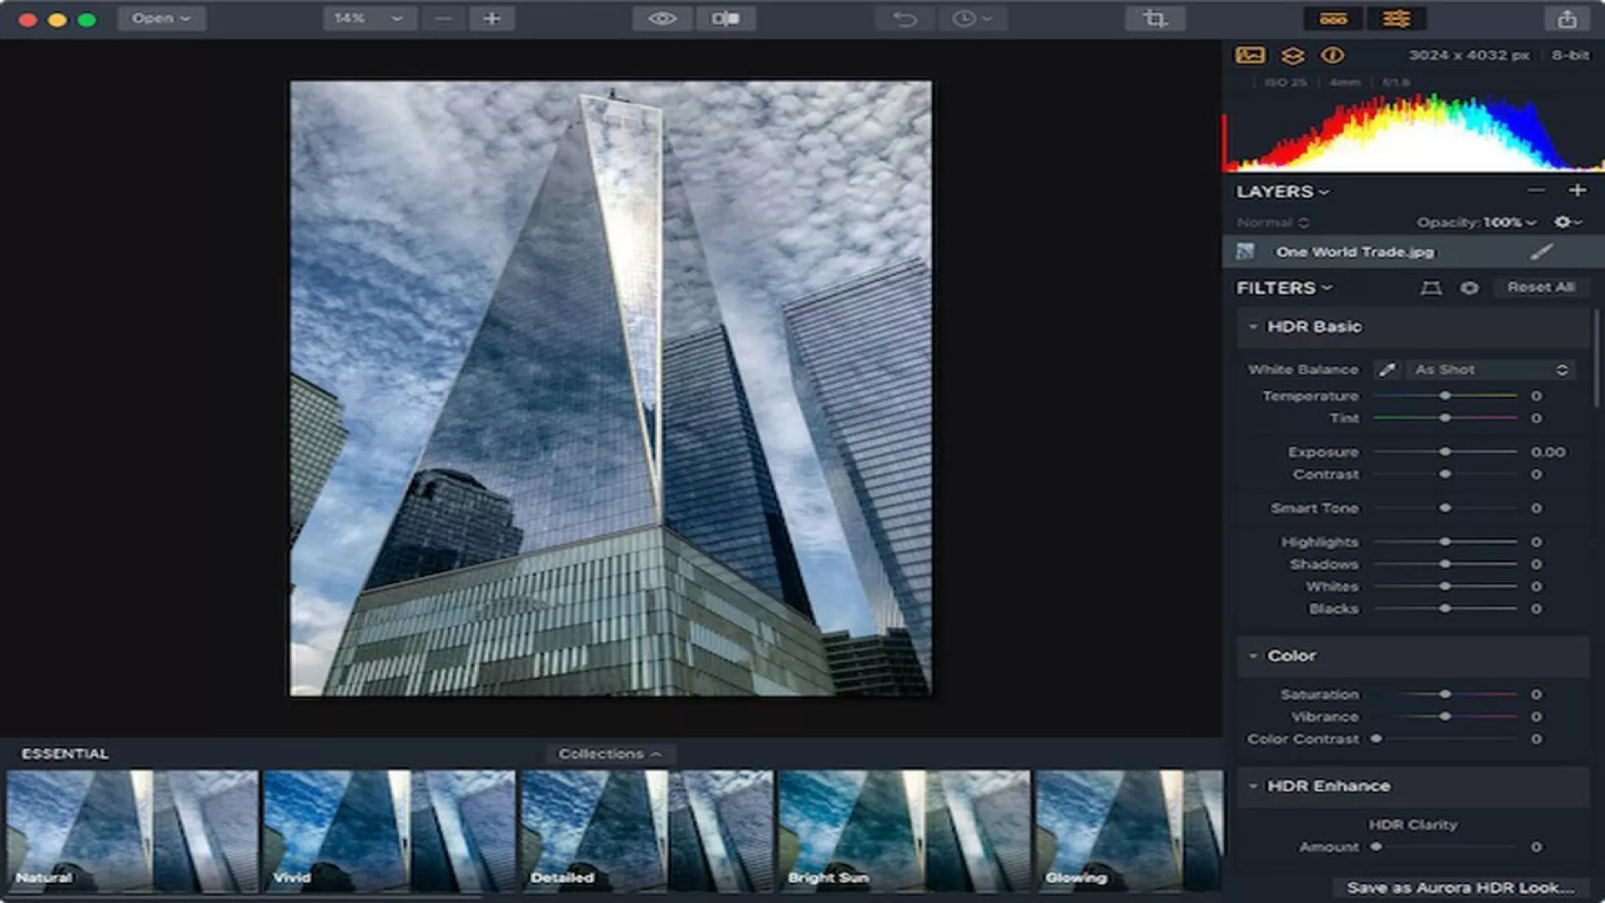This screenshot has height=903, width=1605.
Task: Toggle quick preview eye icon
Action: point(662,18)
